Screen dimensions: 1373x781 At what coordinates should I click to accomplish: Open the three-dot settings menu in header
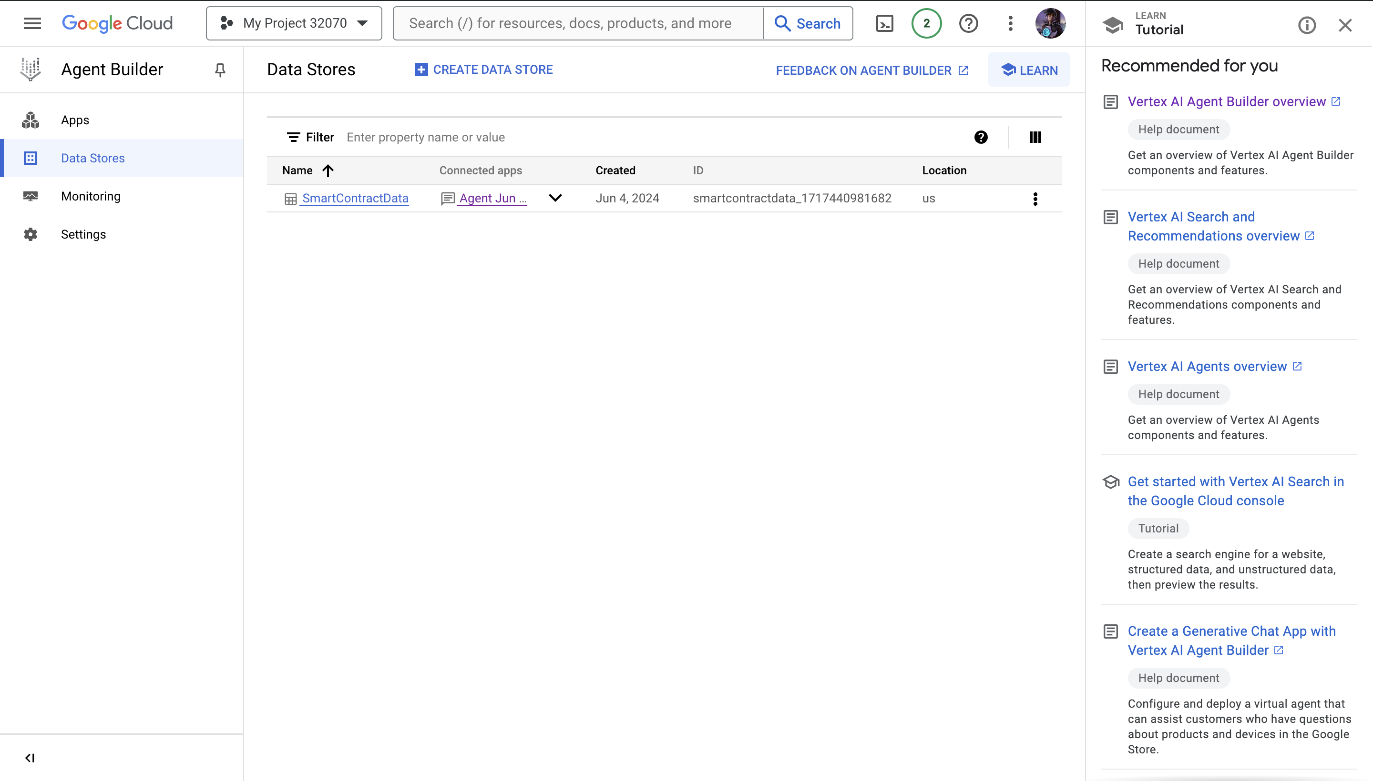1010,24
